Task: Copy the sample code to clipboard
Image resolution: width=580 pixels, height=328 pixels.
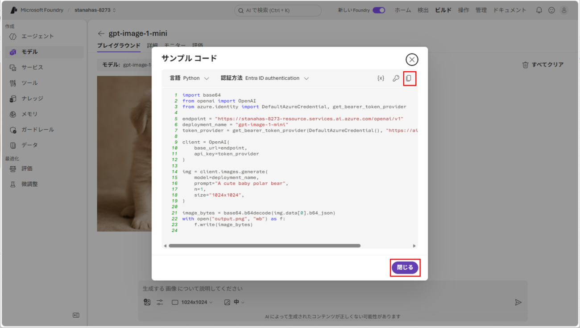Action: 409,78
